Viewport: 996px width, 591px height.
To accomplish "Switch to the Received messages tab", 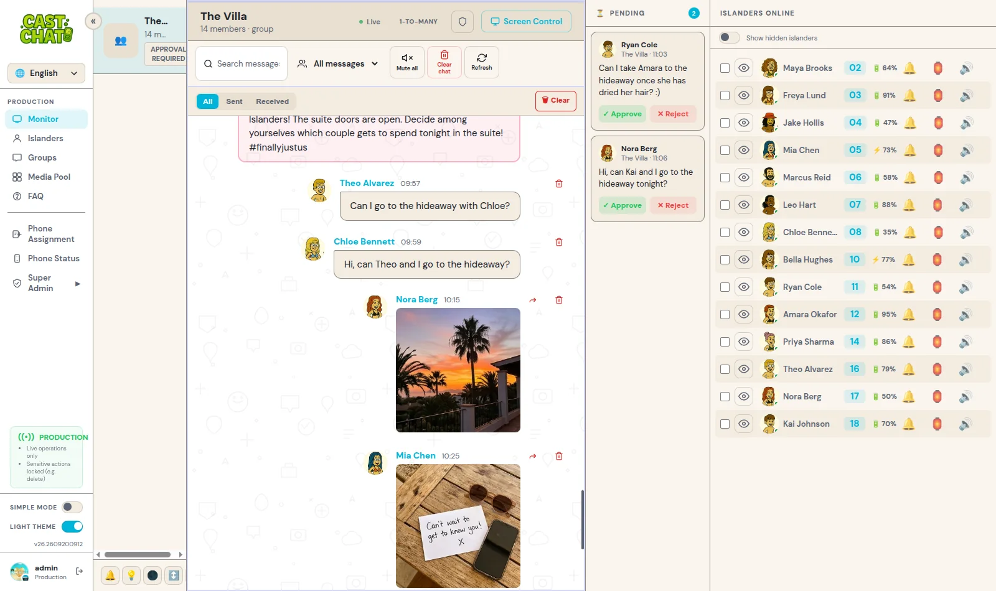I will tap(272, 101).
